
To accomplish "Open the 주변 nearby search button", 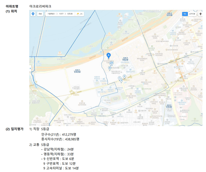I will pyautogui.click(x=40, y=14).
